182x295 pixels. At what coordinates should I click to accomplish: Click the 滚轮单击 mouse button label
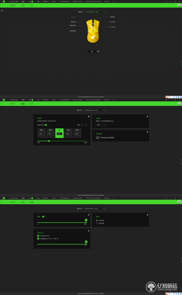(x=74, y=22)
